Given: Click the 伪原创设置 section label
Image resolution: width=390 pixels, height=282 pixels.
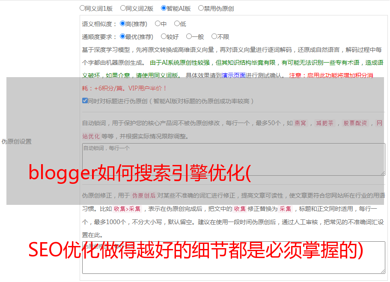Looking at the screenshot, I should click(x=17, y=141).
